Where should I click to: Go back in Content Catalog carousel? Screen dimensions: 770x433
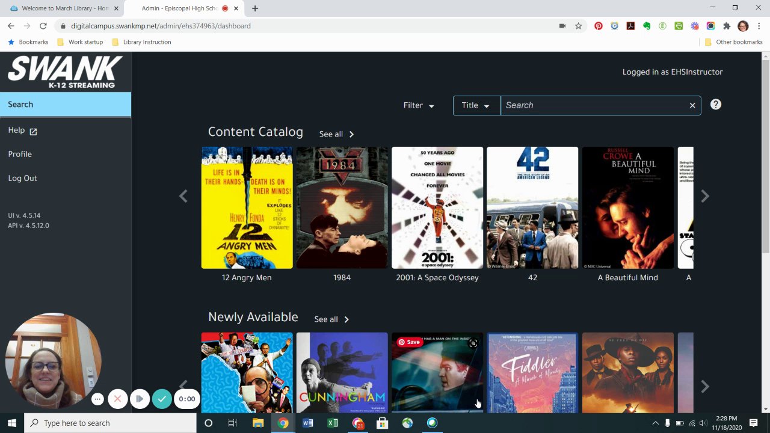tap(183, 196)
